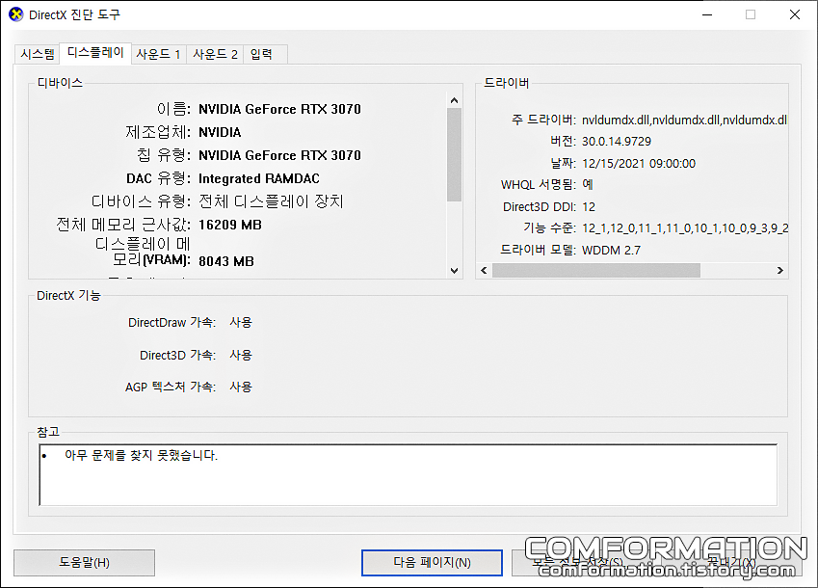Viewport: 818px width, 588px height.
Task: Click 전체 디스플레이 장치 value
Action: point(271,201)
